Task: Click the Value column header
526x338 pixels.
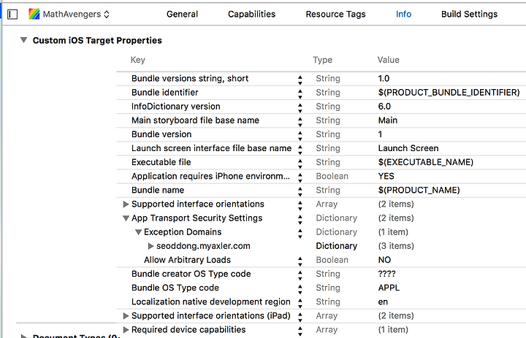Action: 388,60
